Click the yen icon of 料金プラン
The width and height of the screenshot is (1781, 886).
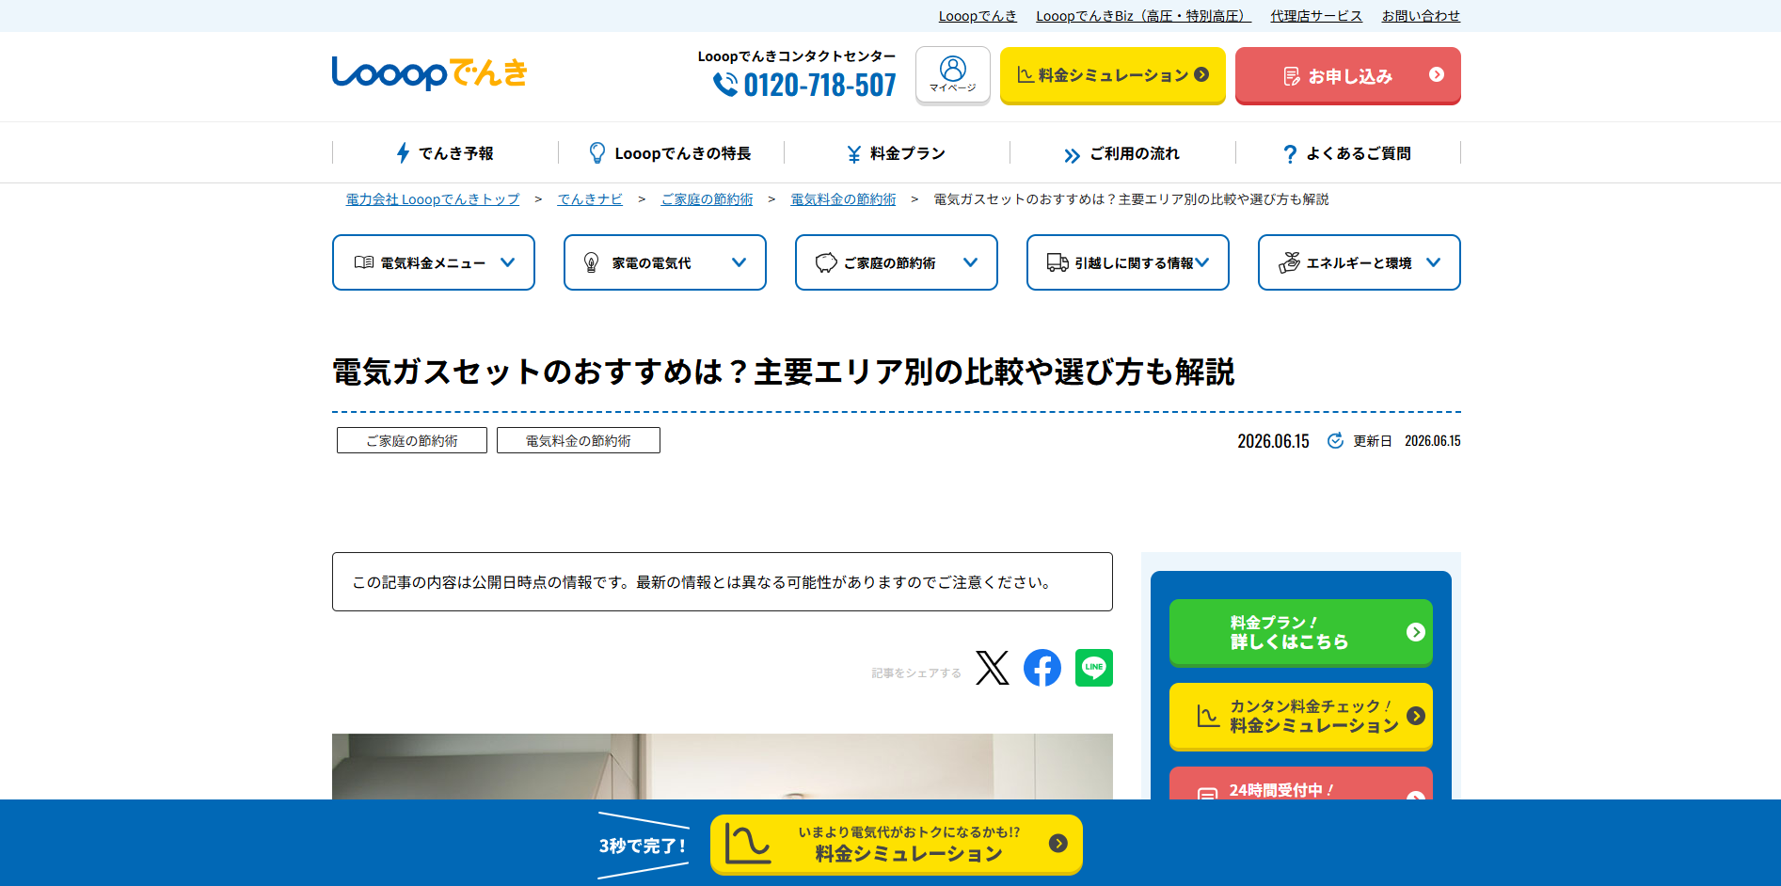pyautogui.click(x=854, y=154)
